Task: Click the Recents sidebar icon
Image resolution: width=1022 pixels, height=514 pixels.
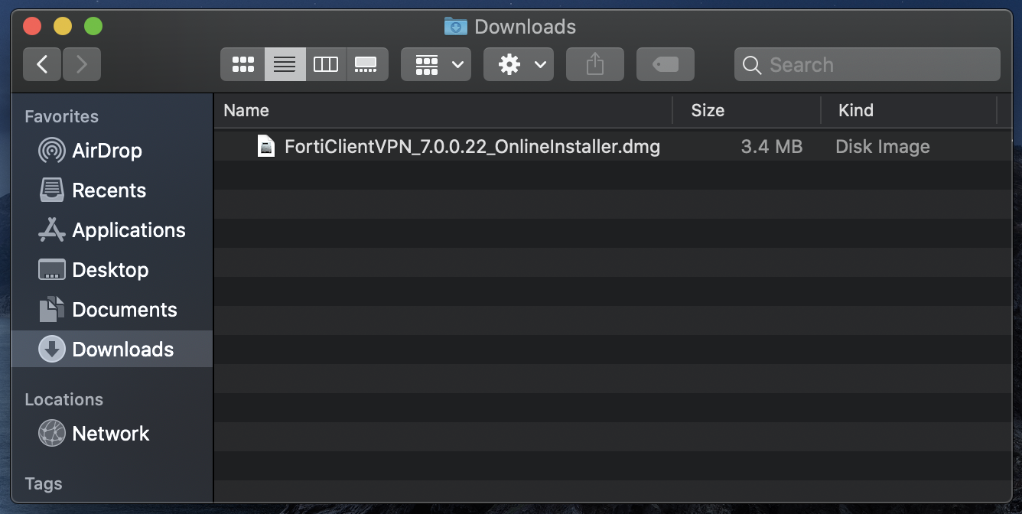Action: [51, 190]
